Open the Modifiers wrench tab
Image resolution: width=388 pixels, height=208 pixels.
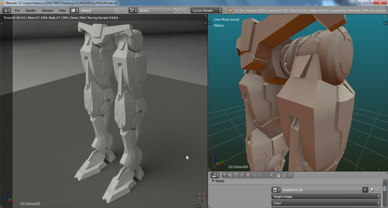[x=260, y=175]
